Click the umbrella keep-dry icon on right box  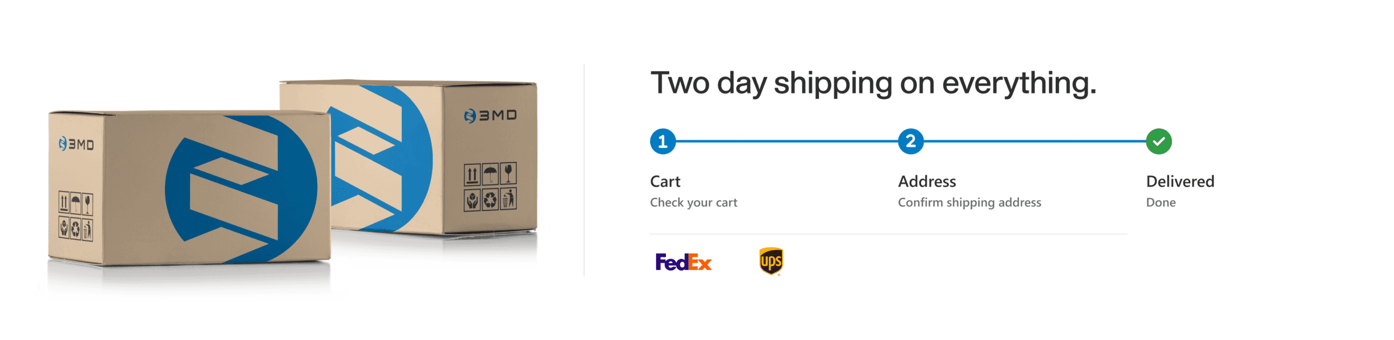click(490, 175)
